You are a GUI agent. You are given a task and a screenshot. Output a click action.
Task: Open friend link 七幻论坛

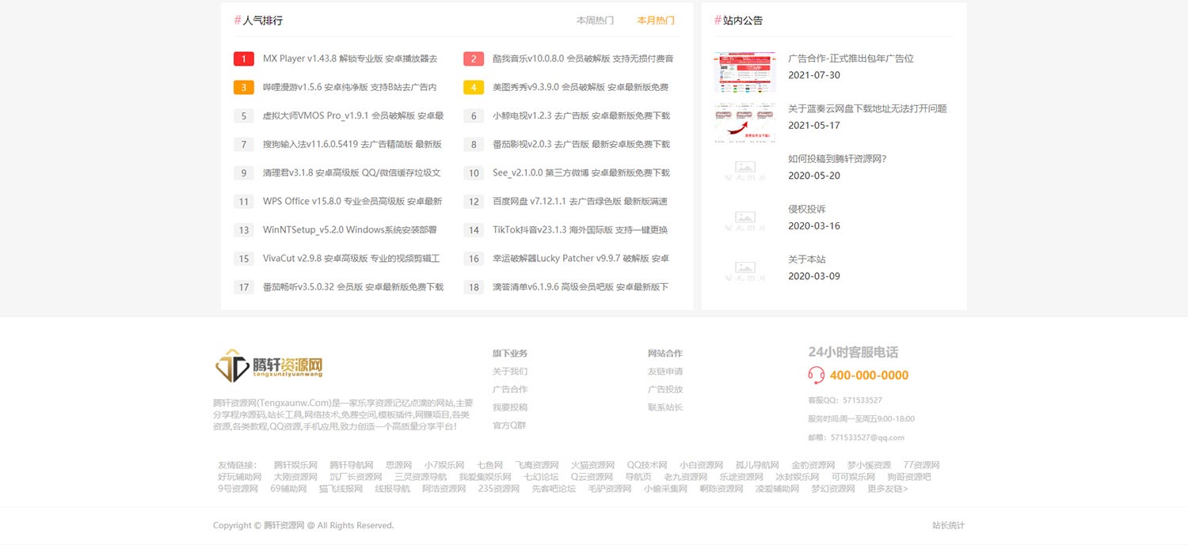pos(541,477)
